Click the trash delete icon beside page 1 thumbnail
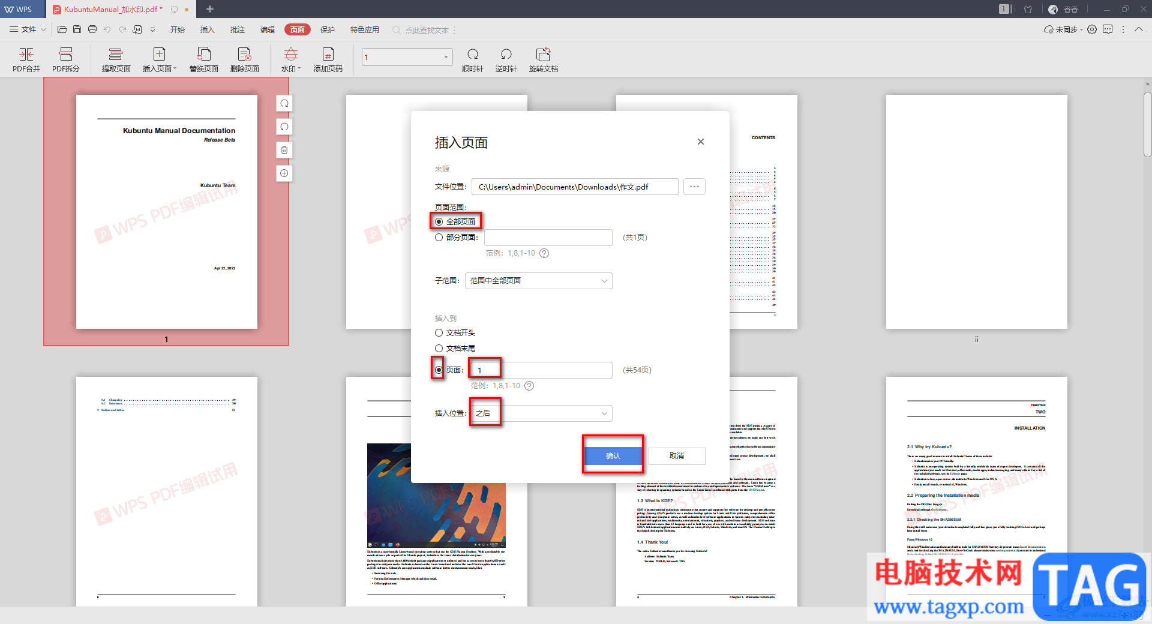The height and width of the screenshot is (624, 1152). 284,150
